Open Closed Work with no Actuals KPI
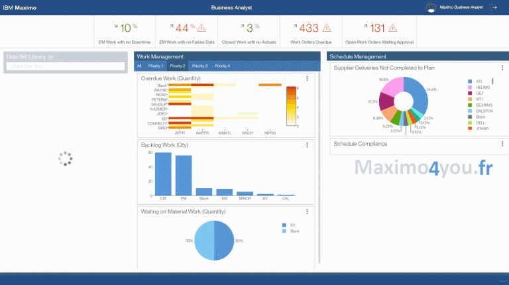509x285 pixels. pyautogui.click(x=249, y=32)
